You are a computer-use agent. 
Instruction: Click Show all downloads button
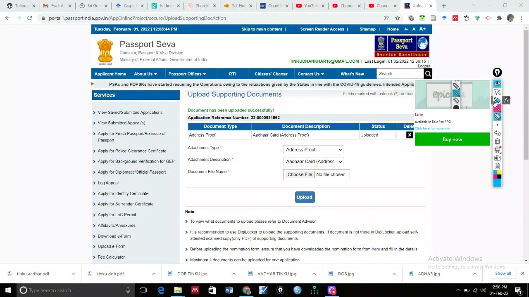coord(503,273)
